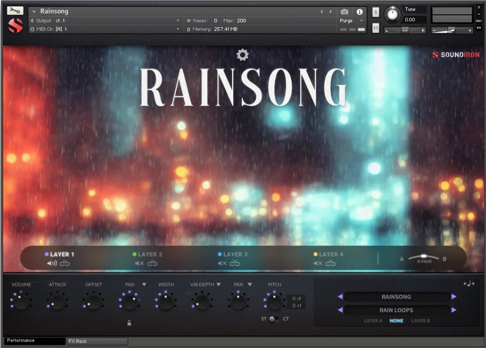Click the Offset knob
Image resolution: width=486 pixels, height=348 pixels.
tap(93, 302)
